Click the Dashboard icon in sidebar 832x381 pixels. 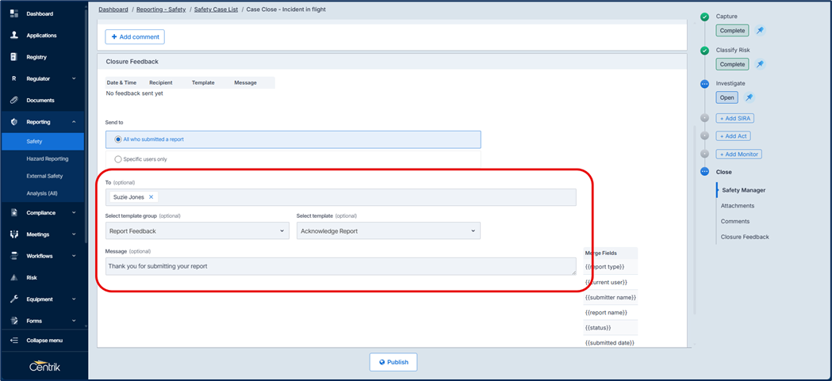[x=14, y=13]
